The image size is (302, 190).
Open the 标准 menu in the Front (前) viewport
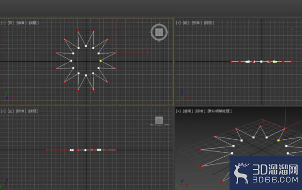click(x=197, y=23)
